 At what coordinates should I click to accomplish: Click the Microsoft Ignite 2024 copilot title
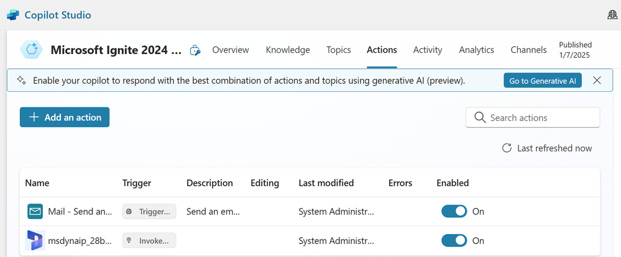tap(116, 50)
